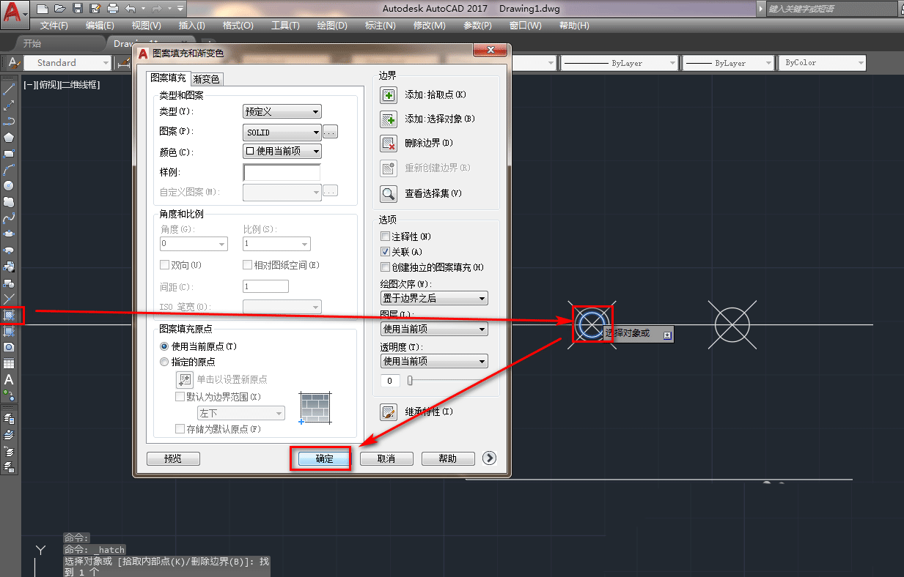Select the Hatch tool in left toolbar

pos(9,315)
